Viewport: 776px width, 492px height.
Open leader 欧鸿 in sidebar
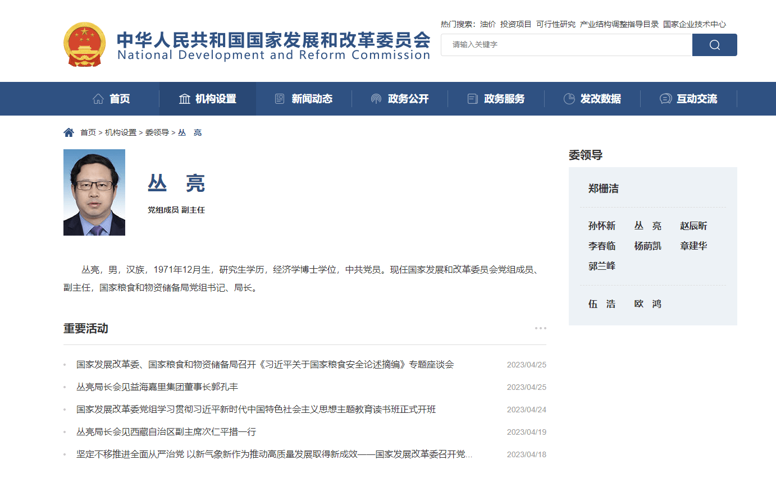coord(648,304)
